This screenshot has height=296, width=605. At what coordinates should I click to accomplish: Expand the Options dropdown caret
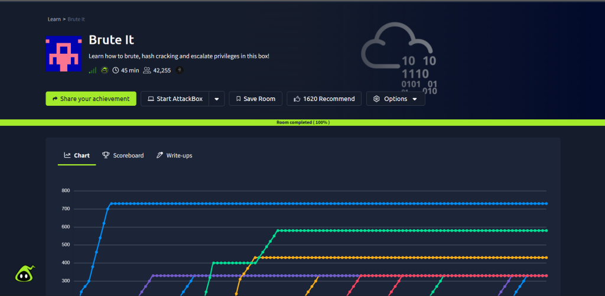click(x=415, y=99)
